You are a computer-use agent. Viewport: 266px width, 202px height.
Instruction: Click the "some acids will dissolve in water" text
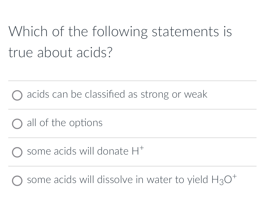pos(117,180)
